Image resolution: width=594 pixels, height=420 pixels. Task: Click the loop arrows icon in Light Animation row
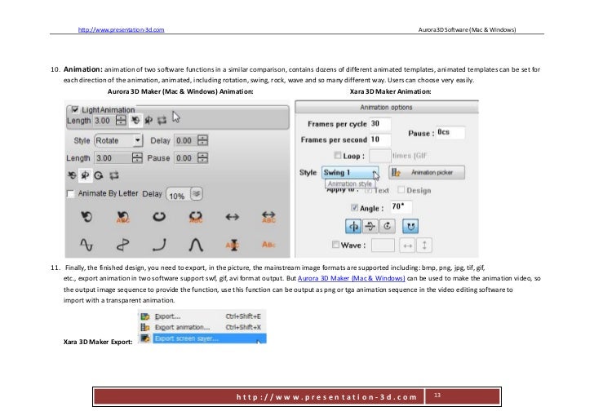[x=162, y=121]
